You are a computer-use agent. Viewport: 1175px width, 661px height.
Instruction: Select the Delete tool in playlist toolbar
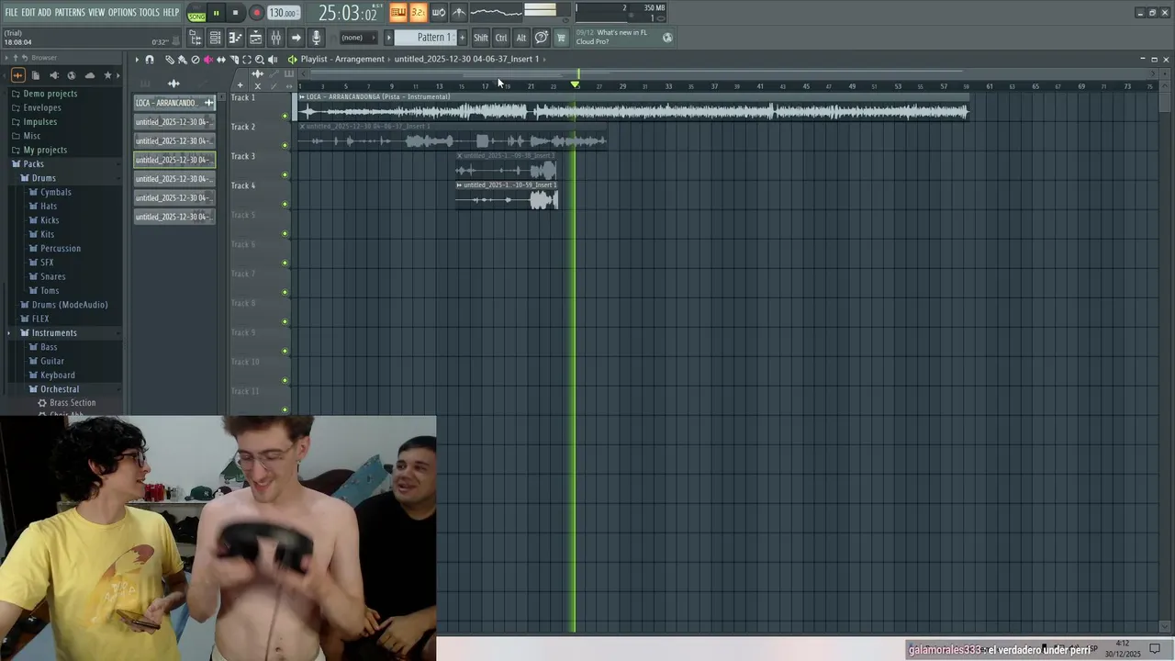[196, 59]
